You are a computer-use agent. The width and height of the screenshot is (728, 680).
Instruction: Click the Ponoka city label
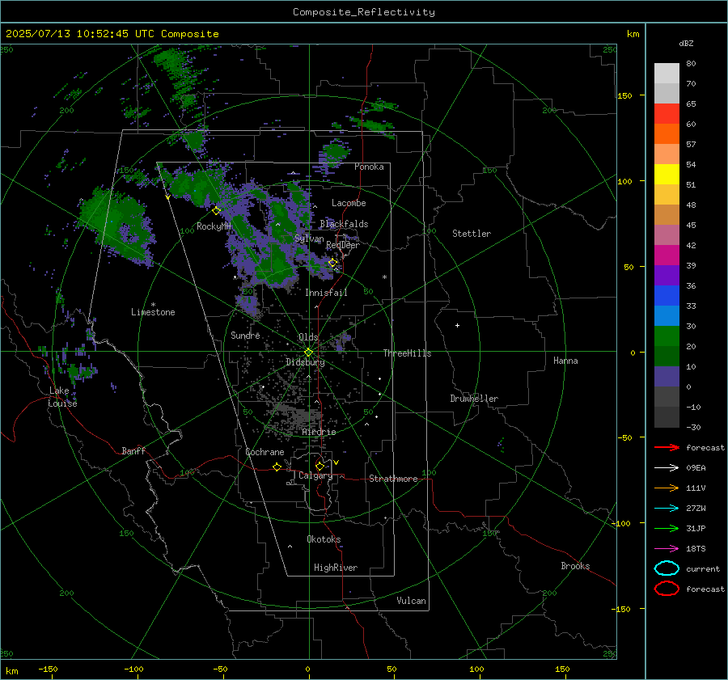point(369,167)
